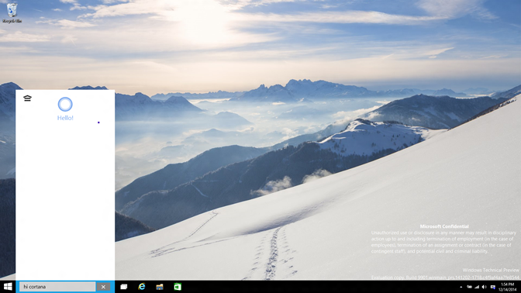Click the Hello! greeting text
Screen dimensions: 521x293
pyautogui.click(x=65, y=118)
